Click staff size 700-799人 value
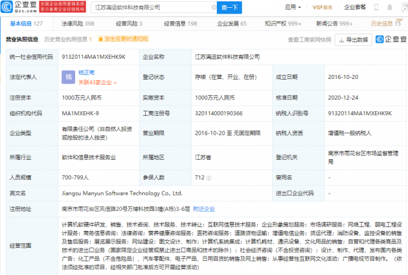 (75, 177)
